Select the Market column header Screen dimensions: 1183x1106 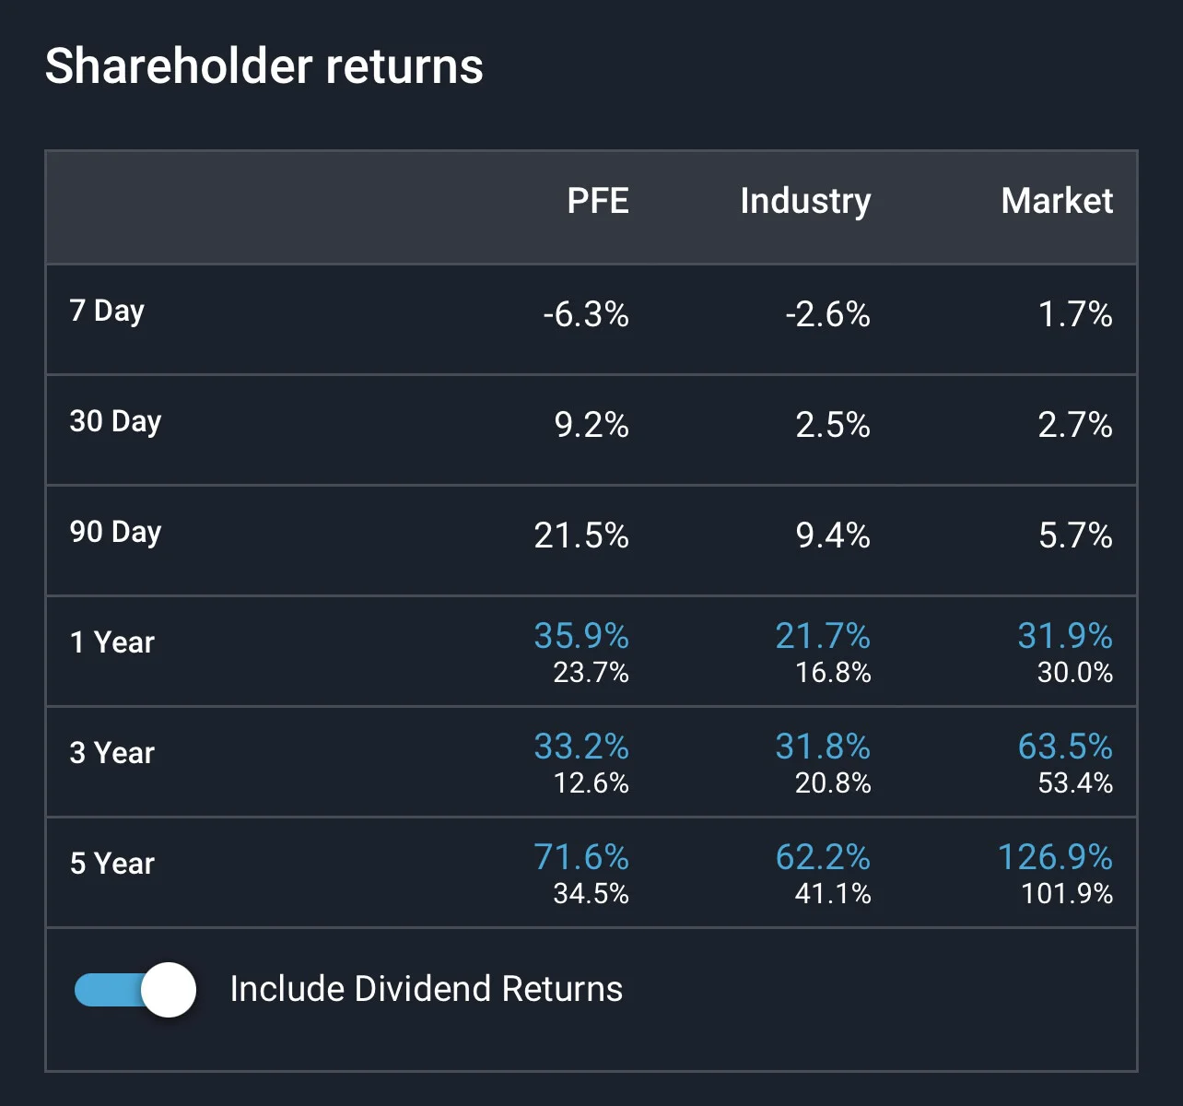(x=1057, y=201)
